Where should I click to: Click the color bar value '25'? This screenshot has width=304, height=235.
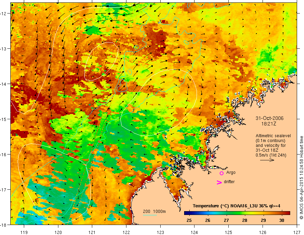pos(189,220)
